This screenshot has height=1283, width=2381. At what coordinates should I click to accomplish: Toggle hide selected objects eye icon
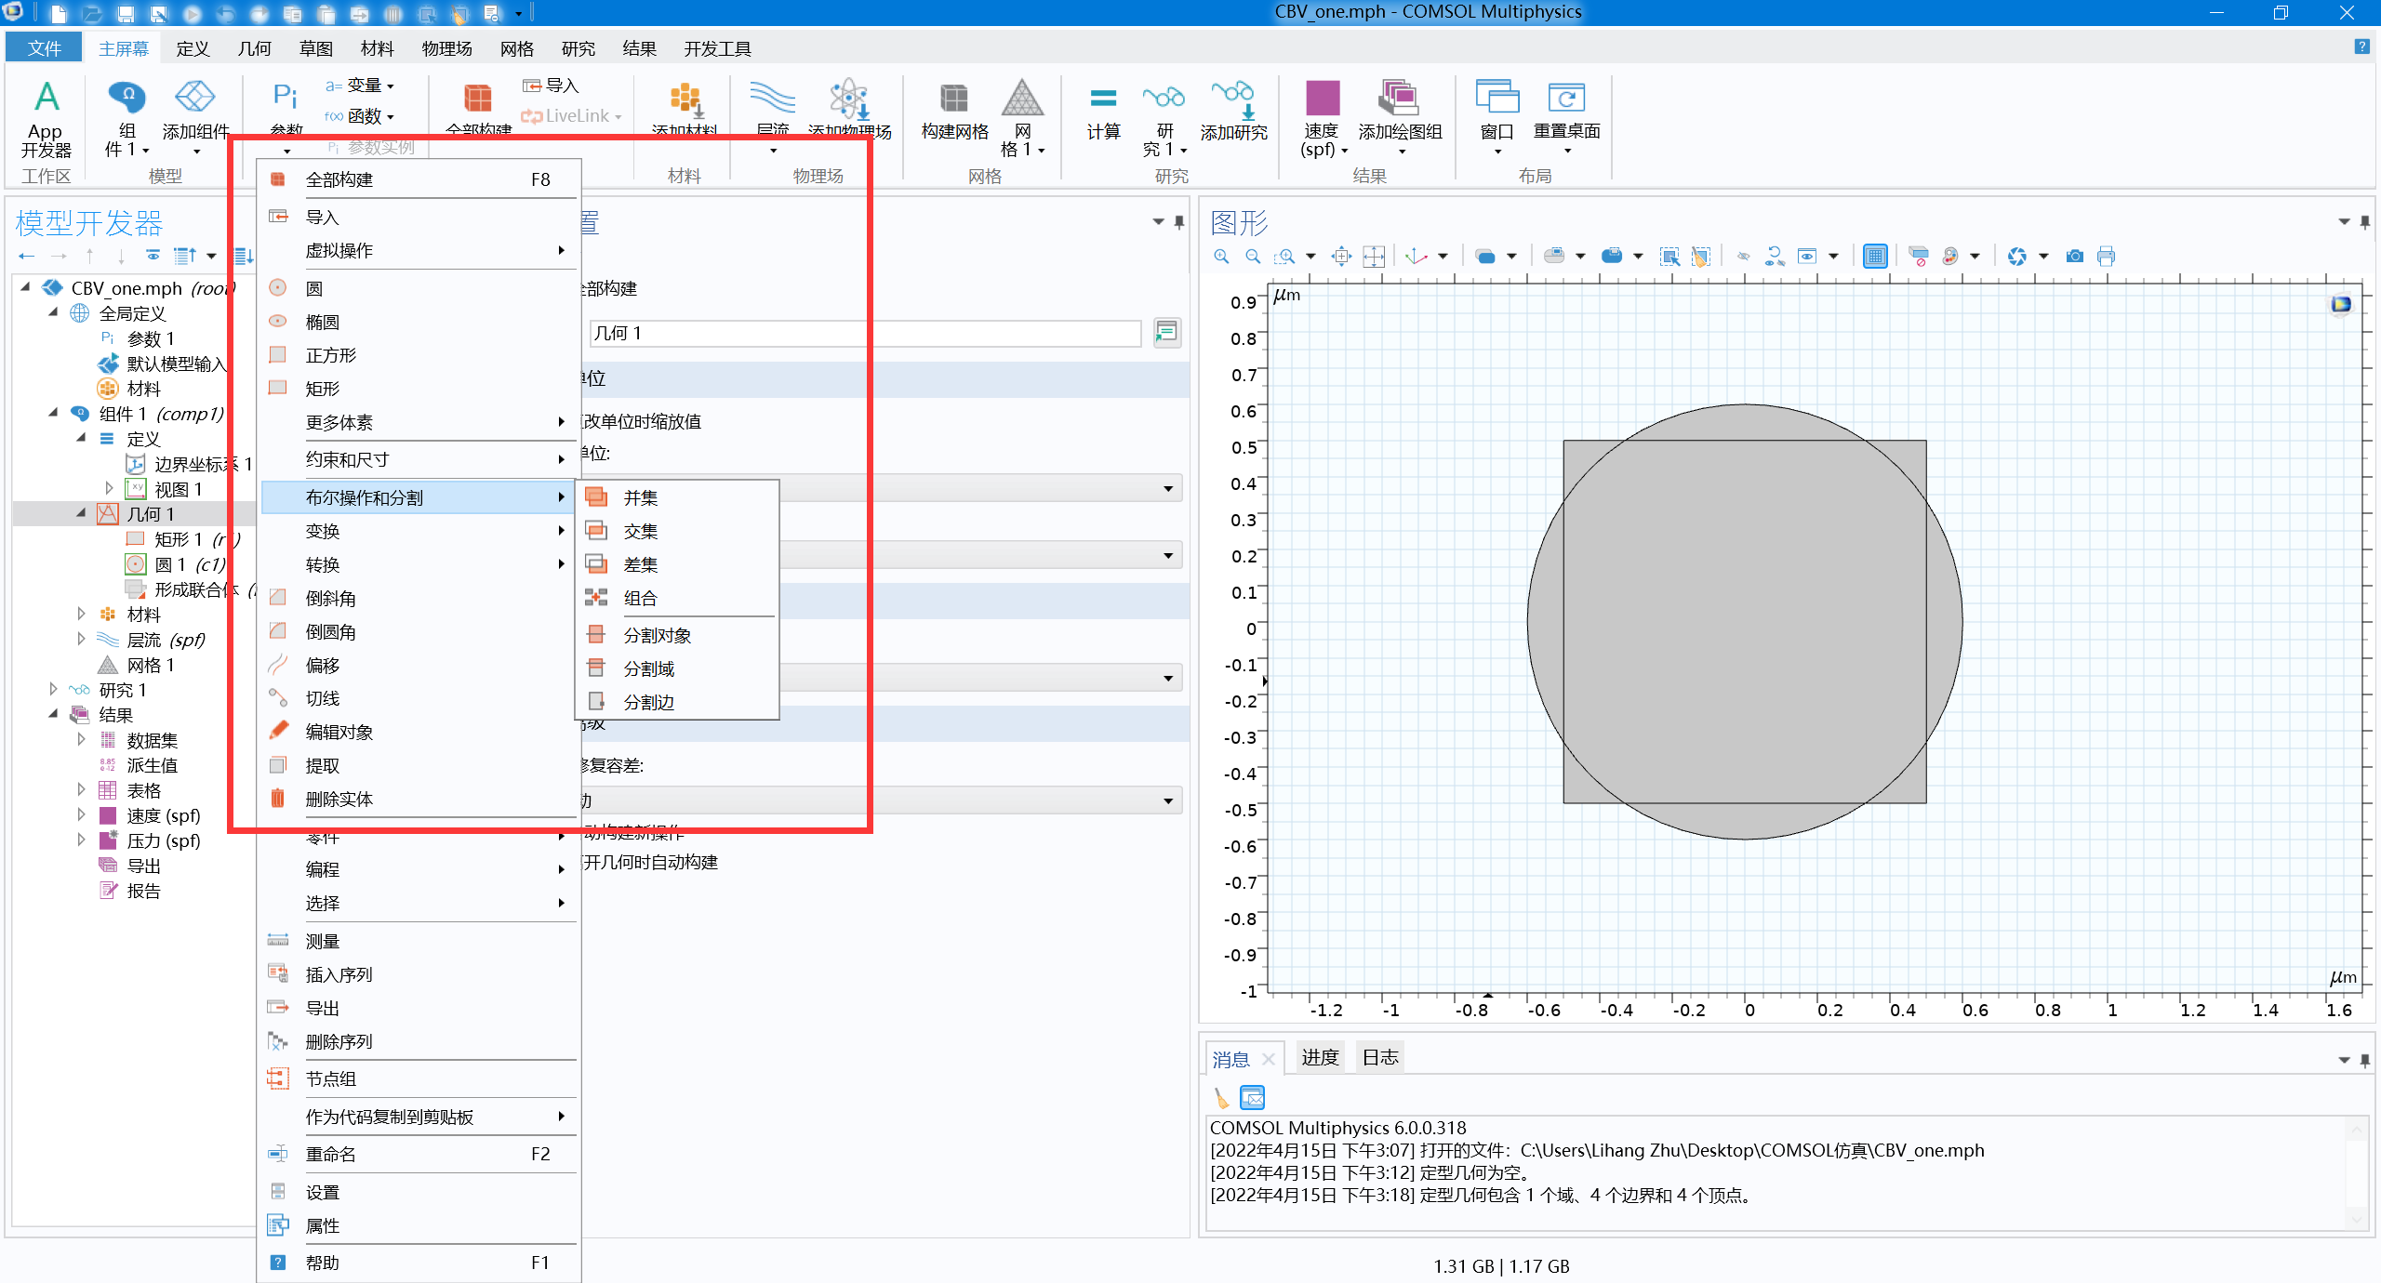pyautogui.click(x=1743, y=257)
